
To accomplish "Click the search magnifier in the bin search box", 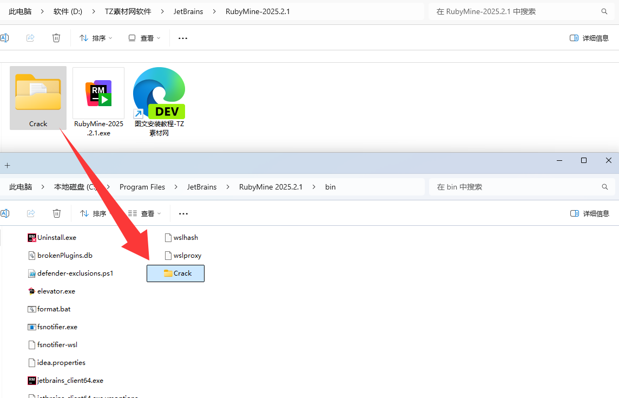I will click(x=605, y=187).
